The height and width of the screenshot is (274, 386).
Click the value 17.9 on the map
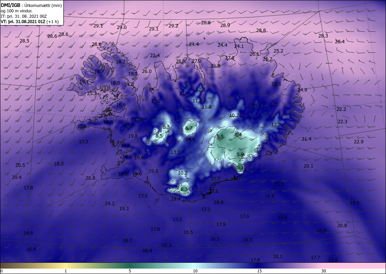tap(221, 225)
